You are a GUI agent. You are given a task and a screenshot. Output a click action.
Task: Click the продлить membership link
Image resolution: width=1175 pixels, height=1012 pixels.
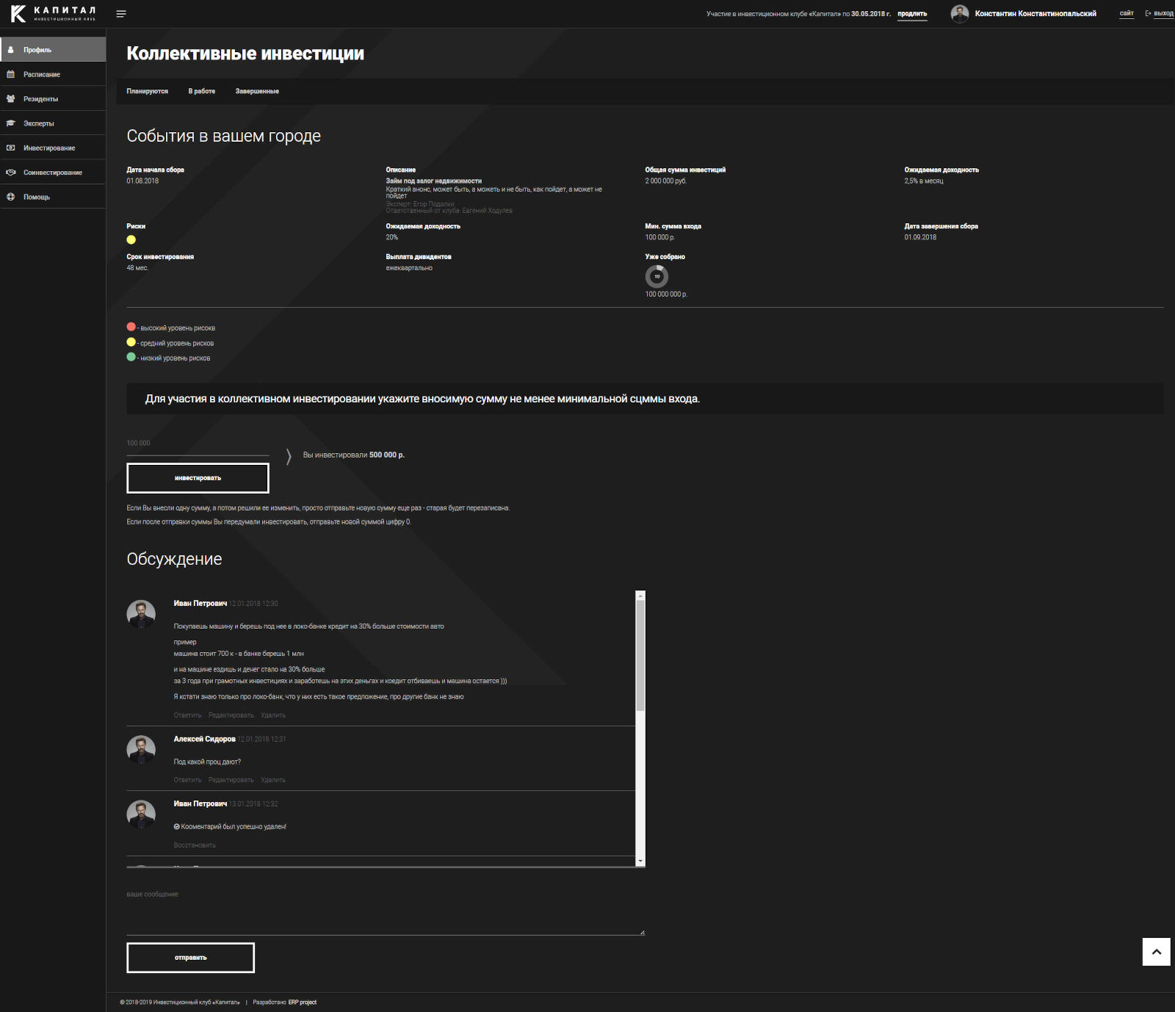[912, 14]
